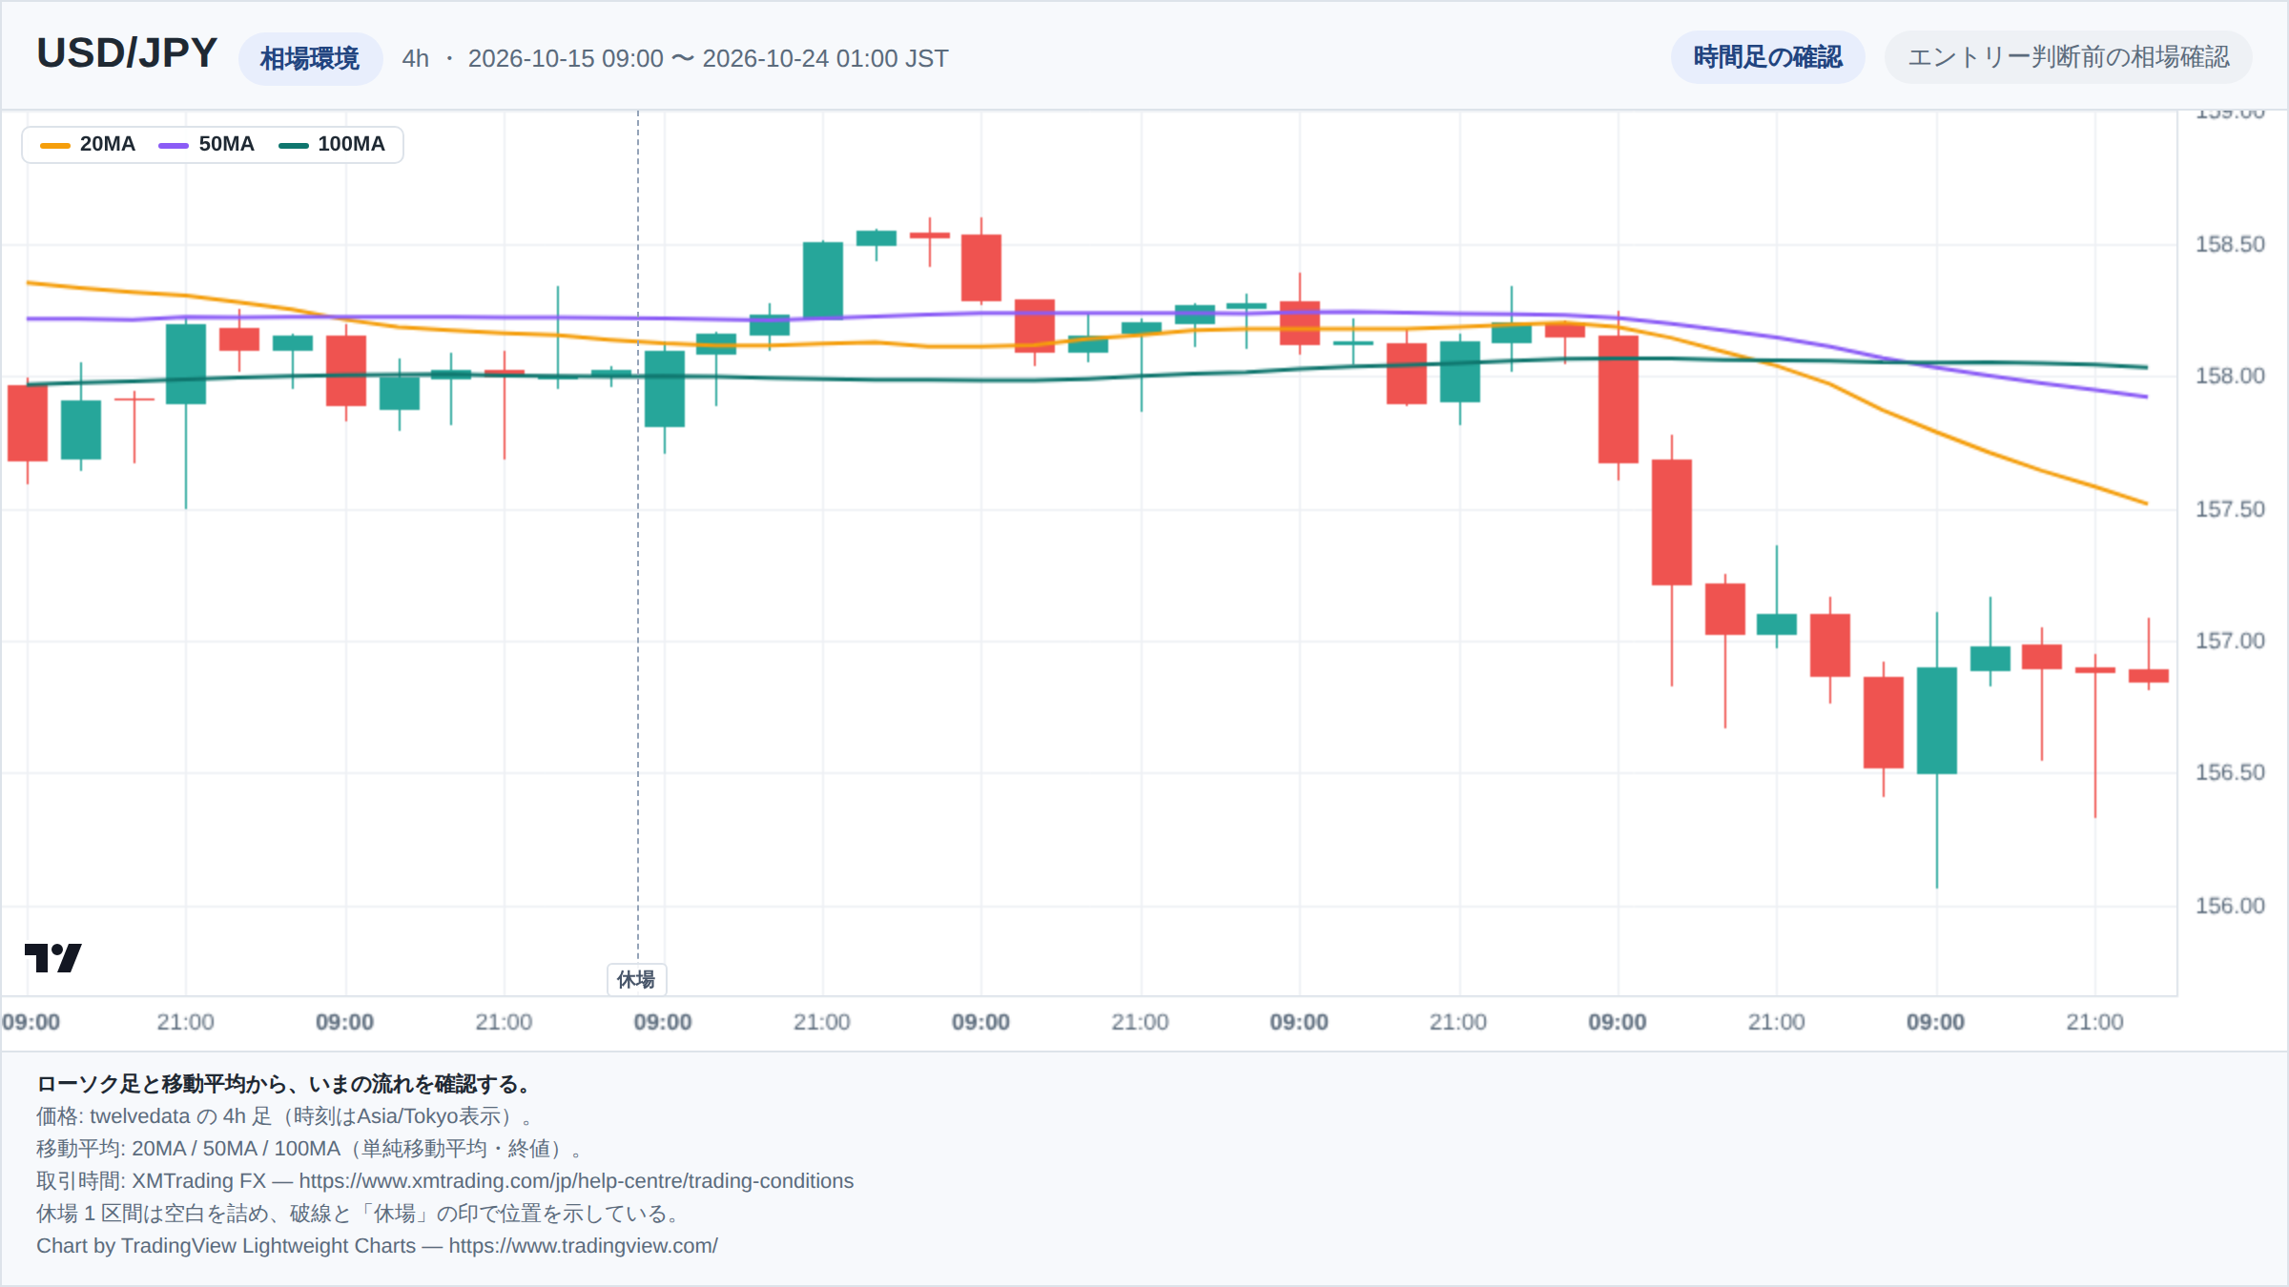
Task: Click the 158.00 price axis label
Action: coord(2229,376)
